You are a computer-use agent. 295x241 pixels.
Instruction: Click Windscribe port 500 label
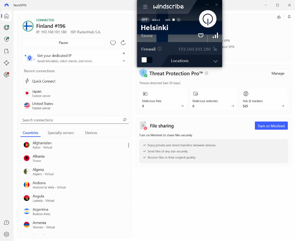pyautogui.click(x=168, y=20)
